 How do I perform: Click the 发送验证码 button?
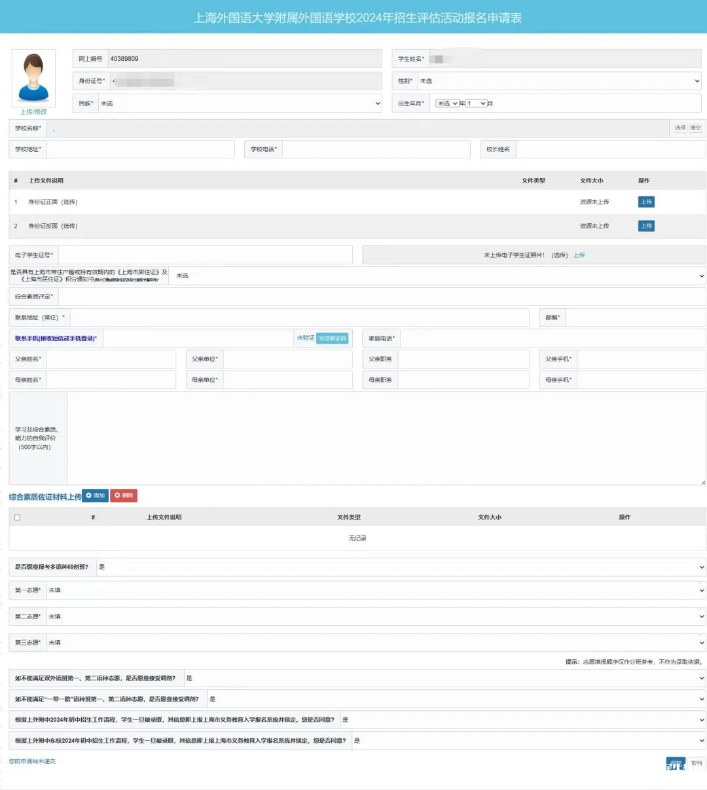(x=333, y=338)
